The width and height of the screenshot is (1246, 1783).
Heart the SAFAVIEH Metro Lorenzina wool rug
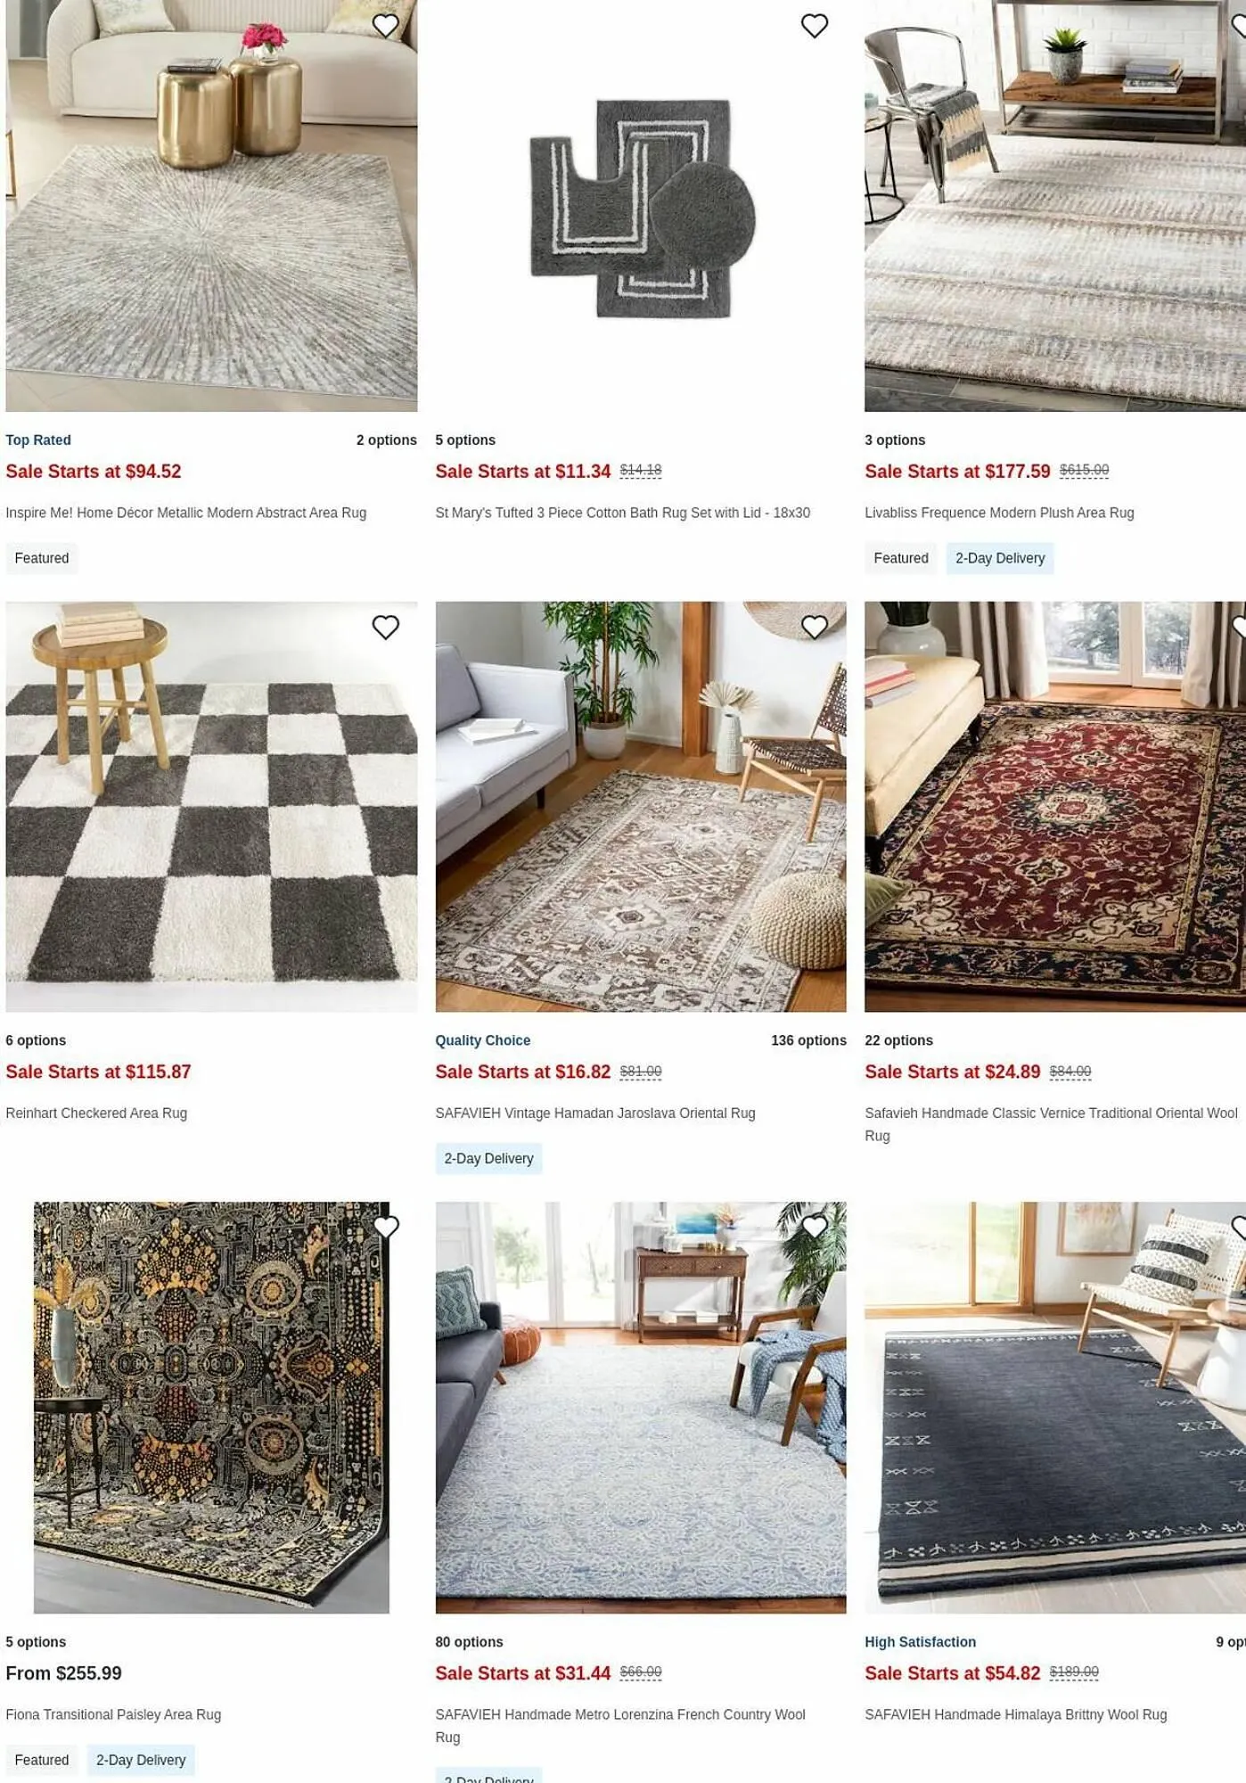(x=815, y=1228)
